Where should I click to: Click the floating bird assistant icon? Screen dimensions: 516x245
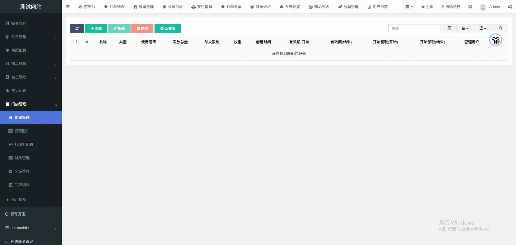tap(495, 40)
